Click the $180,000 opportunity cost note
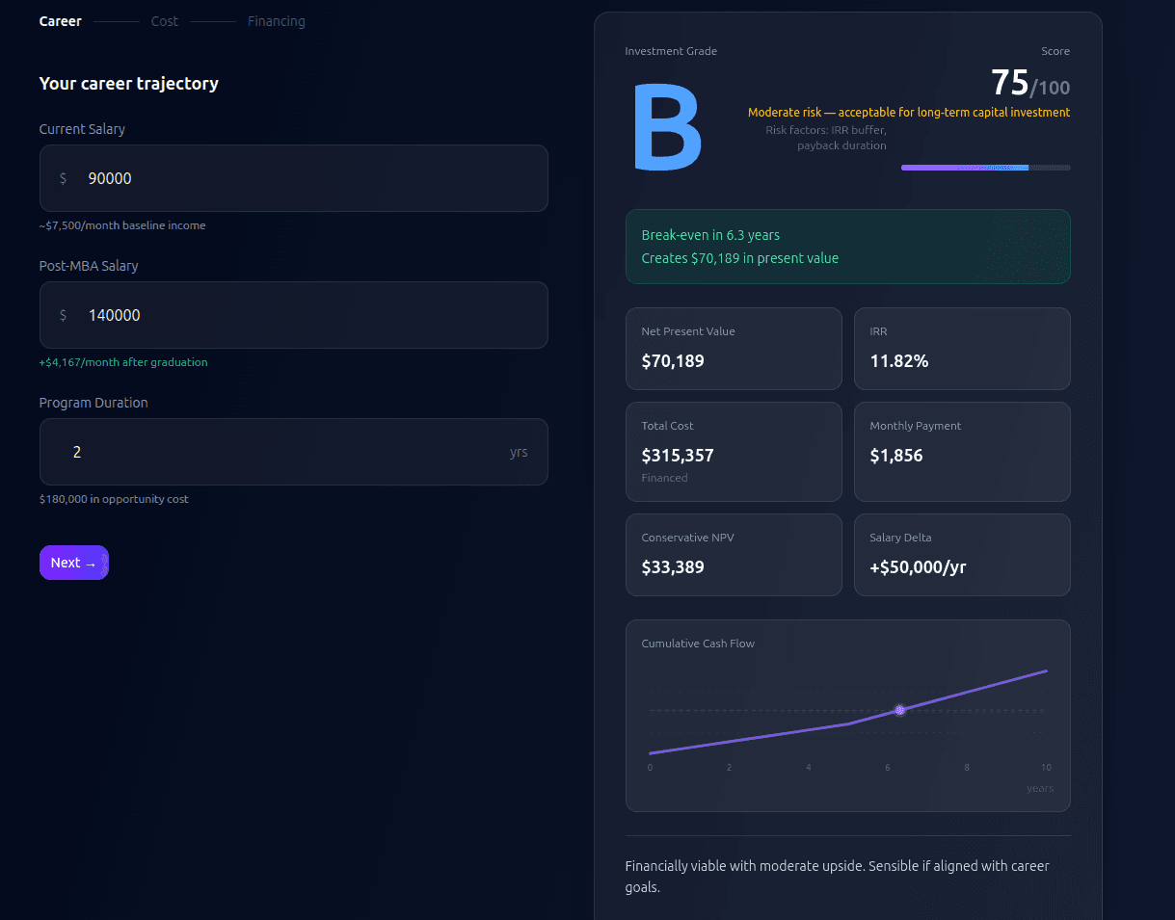 click(113, 499)
